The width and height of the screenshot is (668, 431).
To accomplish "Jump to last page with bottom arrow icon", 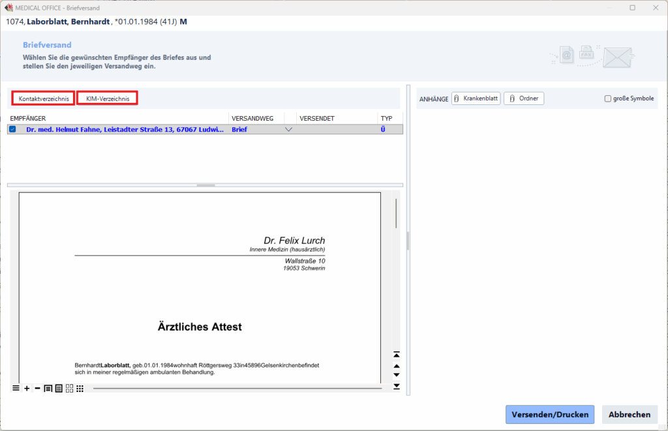I will [x=396, y=387].
